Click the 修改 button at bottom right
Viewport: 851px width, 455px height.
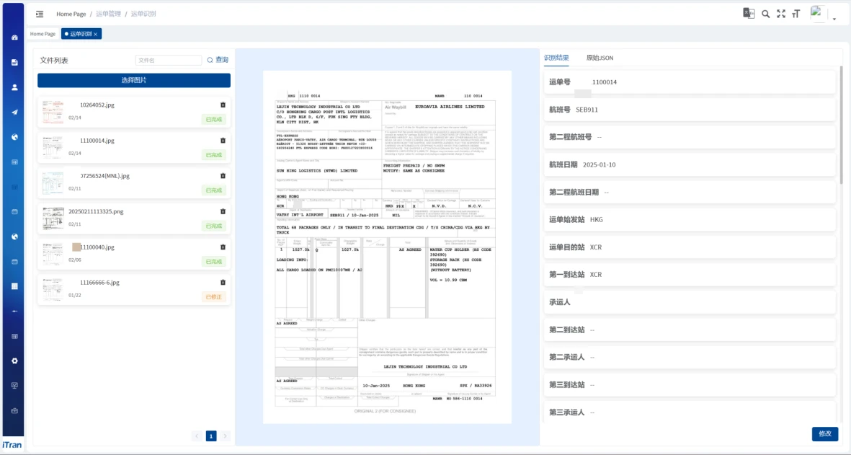(824, 434)
